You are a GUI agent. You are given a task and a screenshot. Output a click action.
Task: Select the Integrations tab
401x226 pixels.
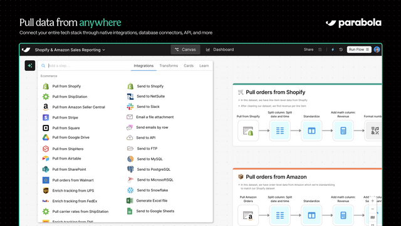tap(143, 66)
